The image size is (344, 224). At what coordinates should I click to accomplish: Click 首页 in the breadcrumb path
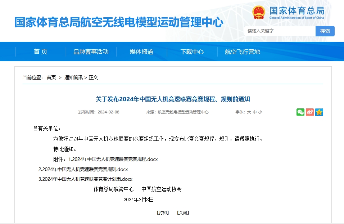51,77
